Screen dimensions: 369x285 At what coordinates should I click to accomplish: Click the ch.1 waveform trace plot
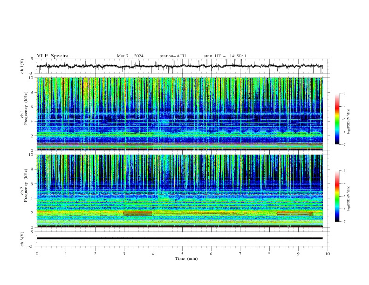[179, 66]
